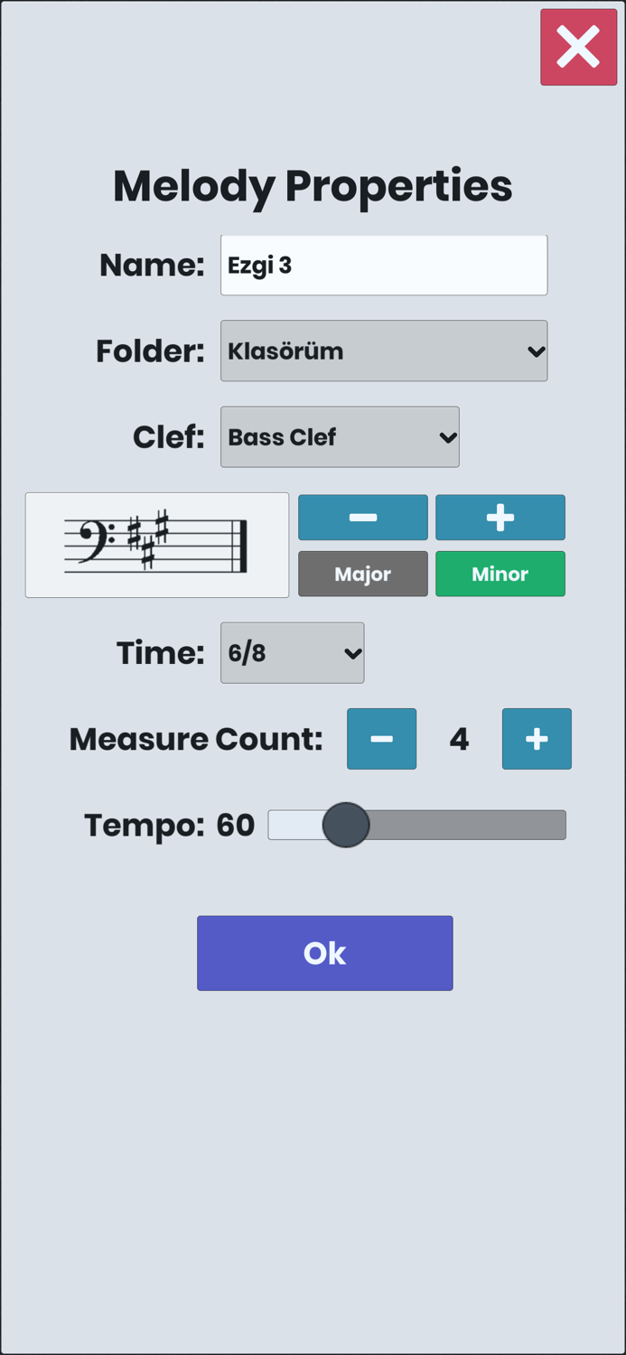Screen dimensions: 626x1355
Task: Focus the Name field containing Ezgi 3
Action: 384,266
